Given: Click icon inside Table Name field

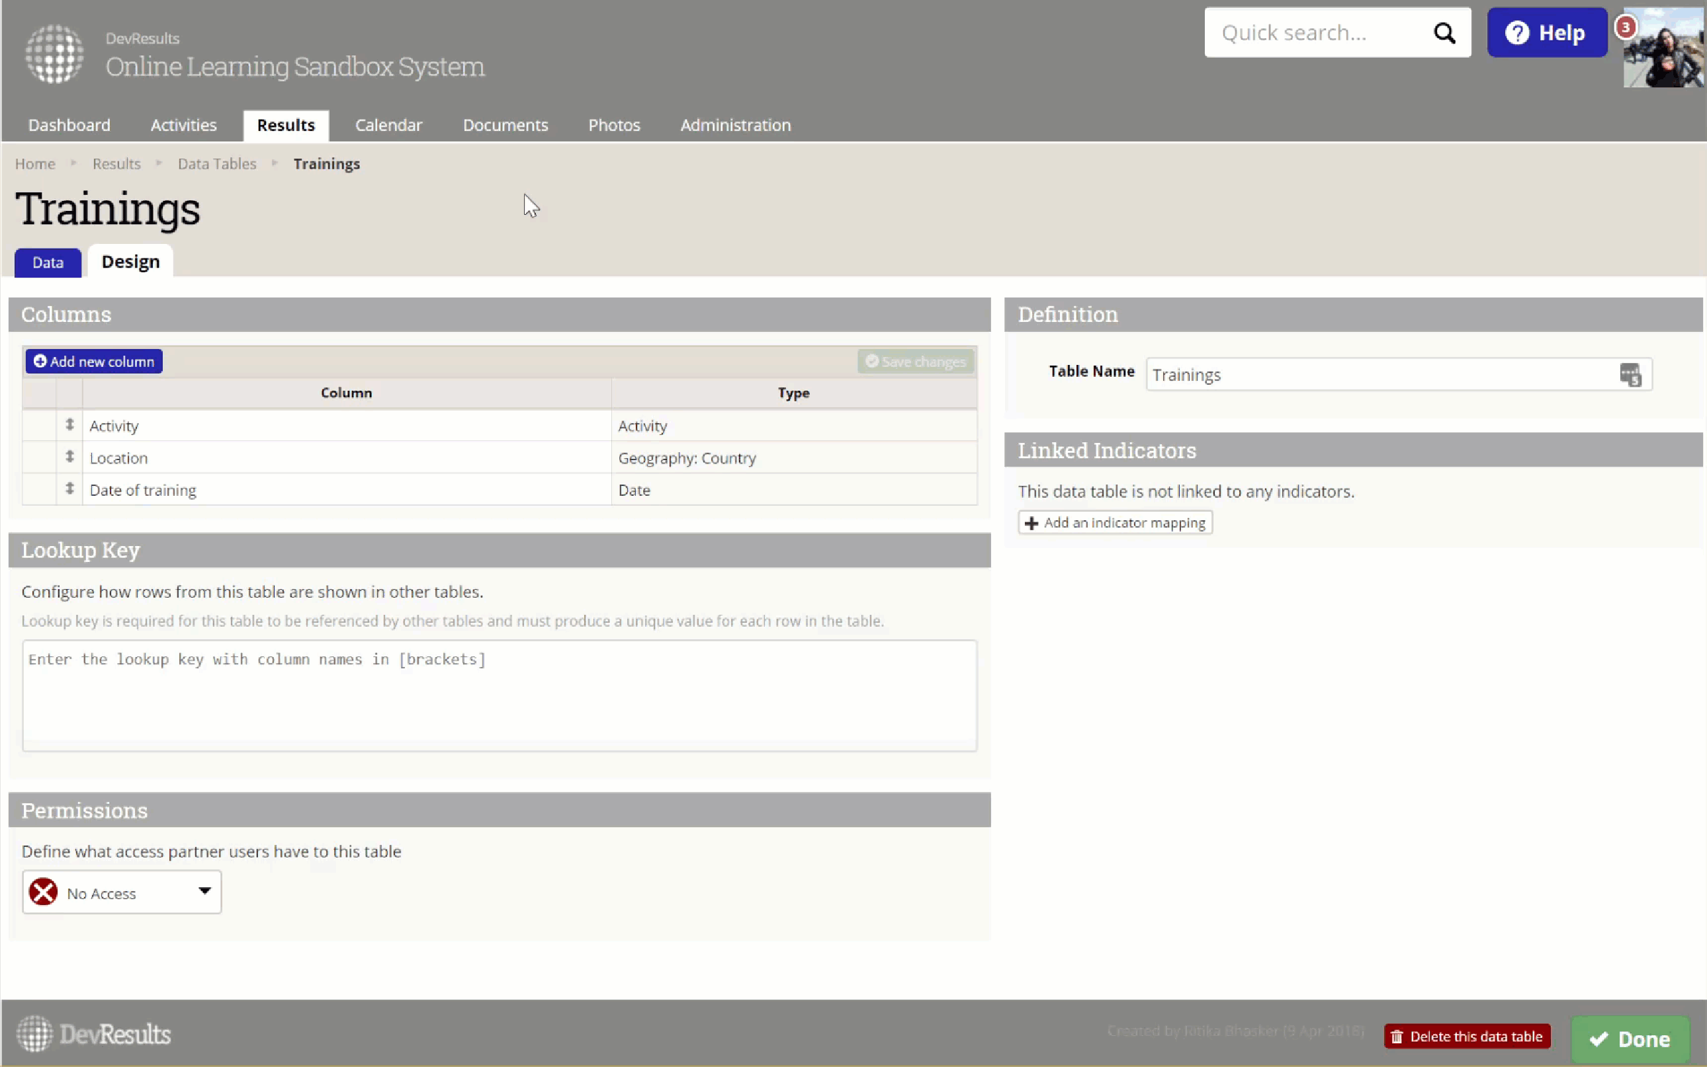Looking at the screenshot, I should 1630,375.
